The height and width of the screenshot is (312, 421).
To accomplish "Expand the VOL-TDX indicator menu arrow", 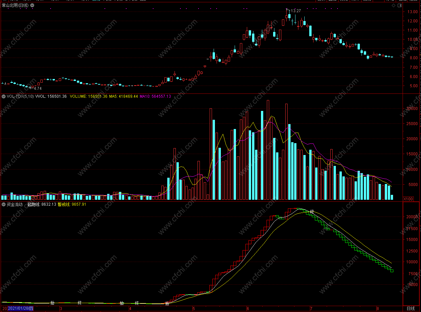I will pos(4,96).
